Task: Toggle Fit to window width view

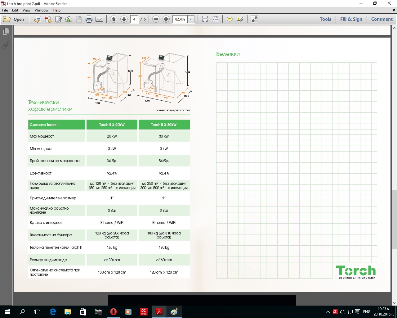Action: pyautogui.click(x=205, y=19)
